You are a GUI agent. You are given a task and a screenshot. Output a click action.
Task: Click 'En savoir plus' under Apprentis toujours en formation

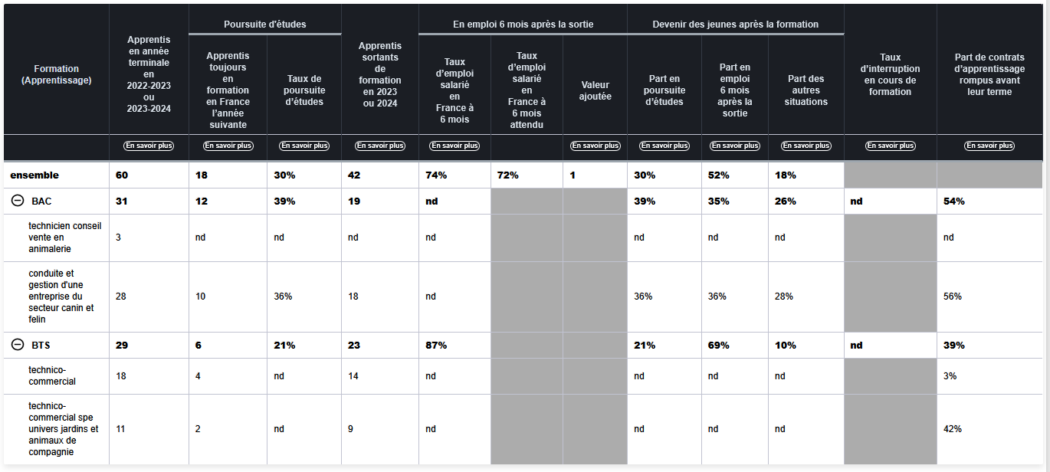coord(228,146)
